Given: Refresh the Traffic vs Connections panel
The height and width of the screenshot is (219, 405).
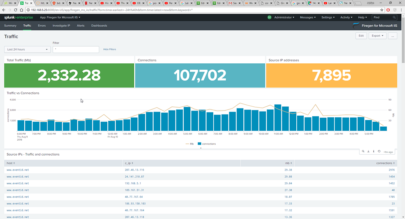Looking at the screenshot, I should click(x=379, y=151).
